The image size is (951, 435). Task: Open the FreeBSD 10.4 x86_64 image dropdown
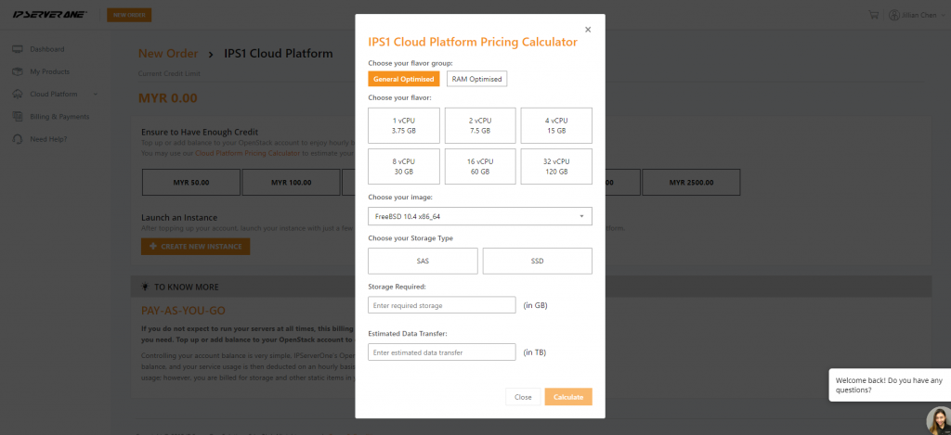[x=480, y=216]
